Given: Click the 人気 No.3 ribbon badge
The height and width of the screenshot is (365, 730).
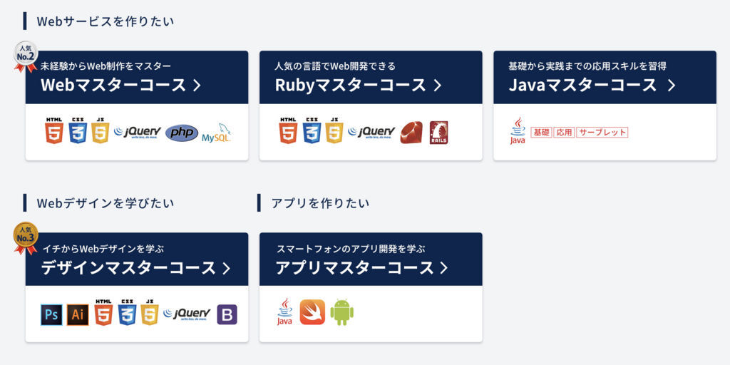Looking at the screenshot, I should (x=26, y=238).
